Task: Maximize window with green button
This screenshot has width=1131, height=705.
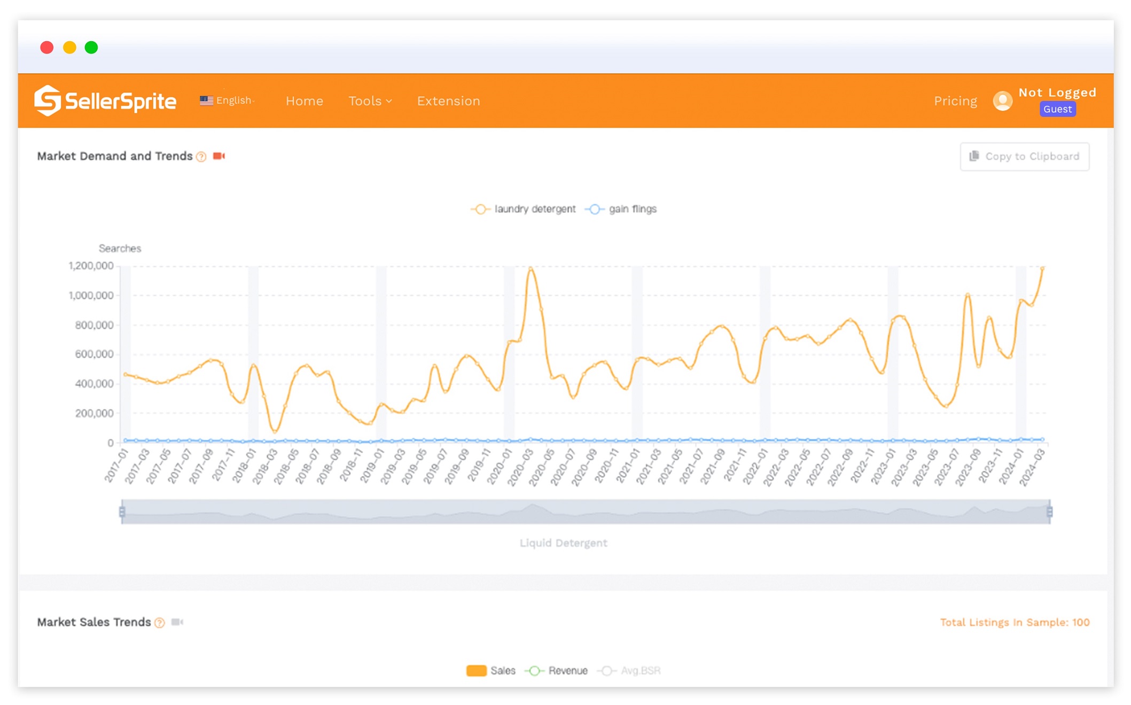Action: 91,48
